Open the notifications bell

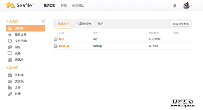click(175, 6)
